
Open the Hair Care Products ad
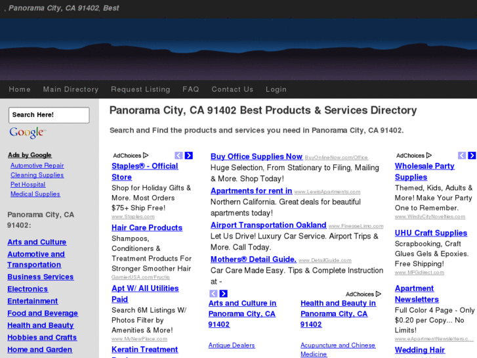pyautogui.click(x=147, y=227)
